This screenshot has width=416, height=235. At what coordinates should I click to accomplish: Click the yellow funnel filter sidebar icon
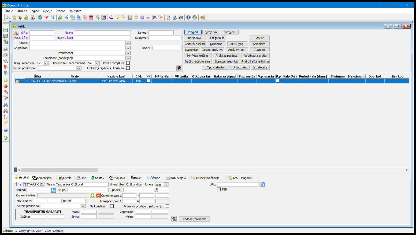pos(6,123)
